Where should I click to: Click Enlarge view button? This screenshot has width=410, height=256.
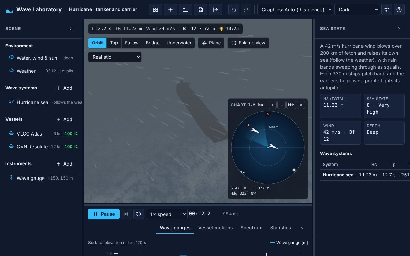pyautogui.click(x=248, y=43)
